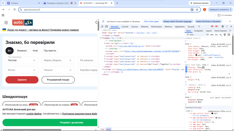Click the AUTO RIA logo
This screenshot has width=234, height=131.
click(x=23, y=22)
